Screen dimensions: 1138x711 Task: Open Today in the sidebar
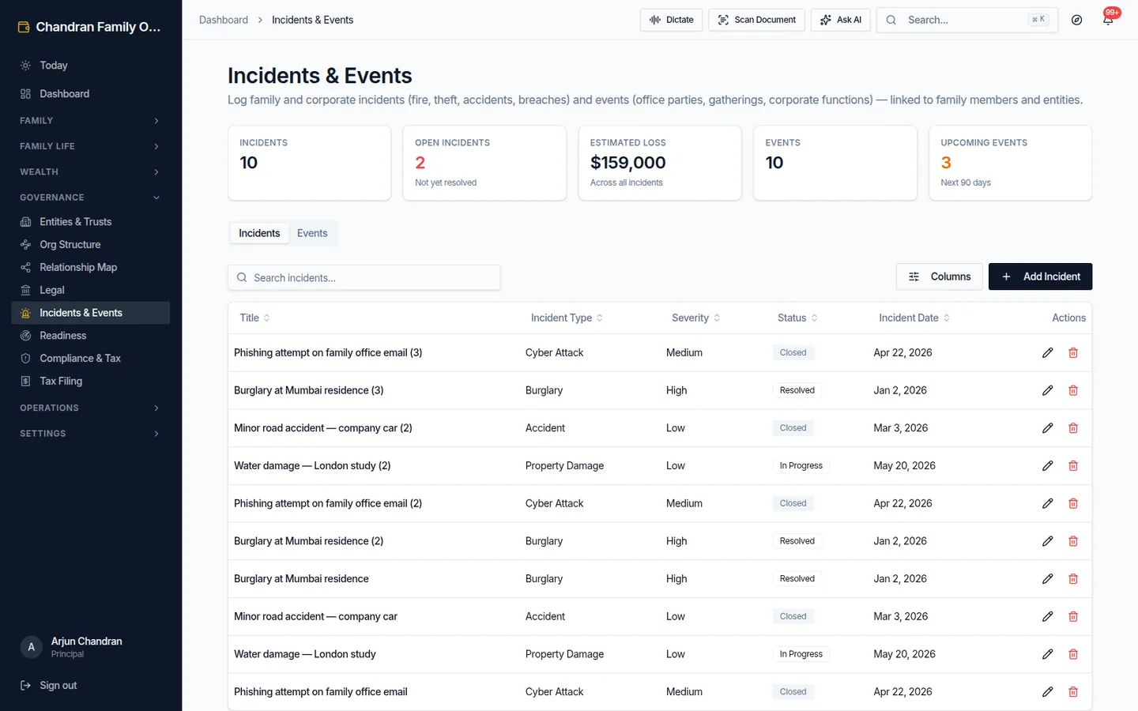(91, 66)
